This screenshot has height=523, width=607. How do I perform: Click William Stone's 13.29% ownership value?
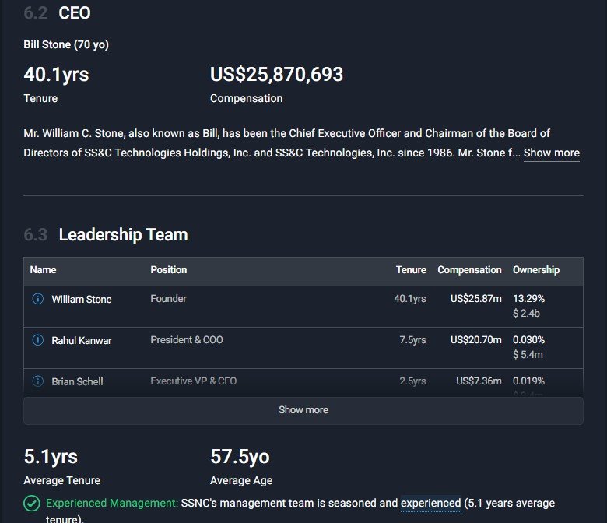[528, 299]
